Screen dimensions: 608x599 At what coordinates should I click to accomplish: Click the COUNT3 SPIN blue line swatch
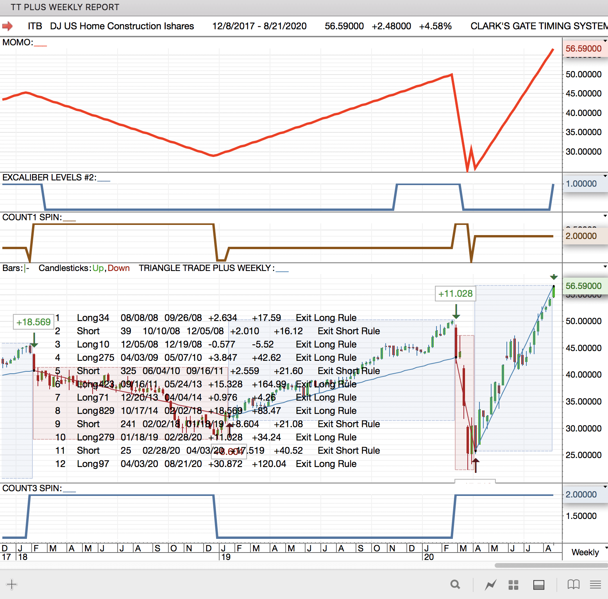[70, 491]
